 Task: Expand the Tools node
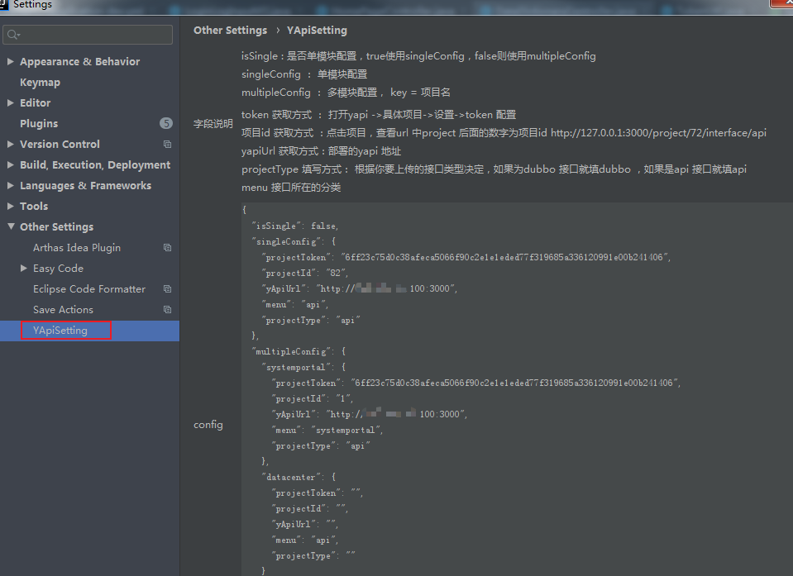coord(11,206)
